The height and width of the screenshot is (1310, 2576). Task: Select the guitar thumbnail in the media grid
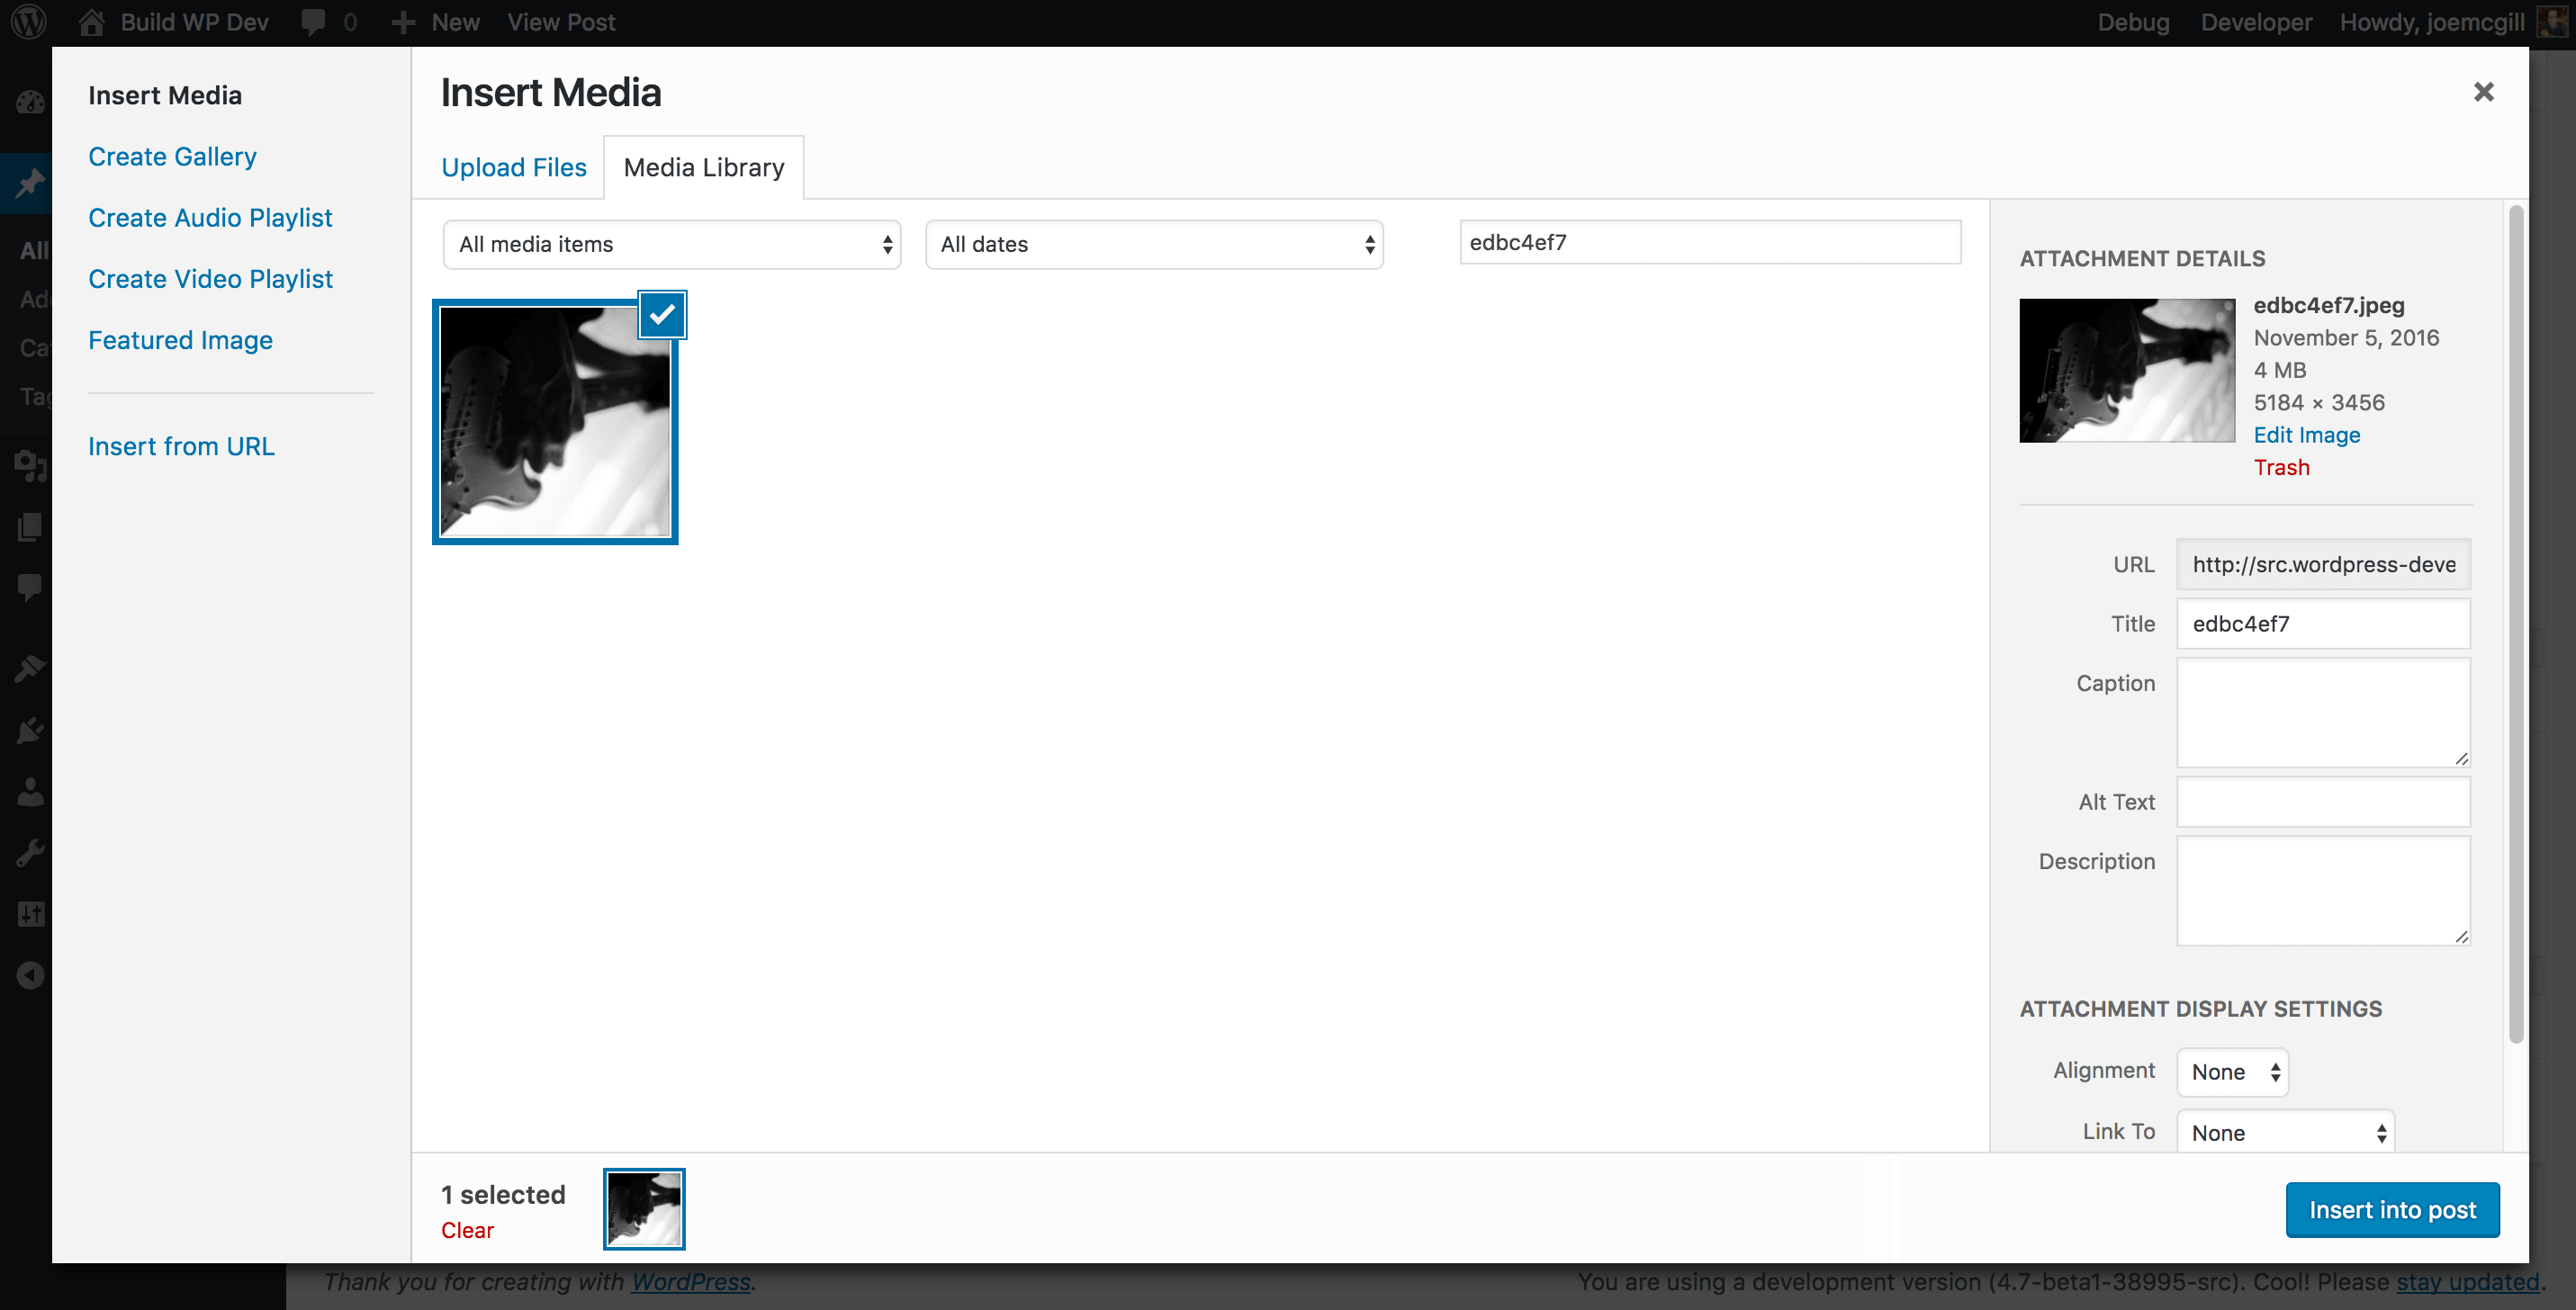point(555,422)
